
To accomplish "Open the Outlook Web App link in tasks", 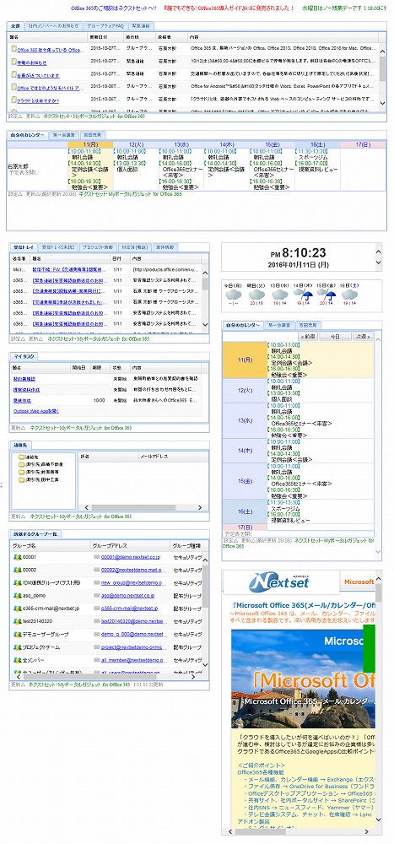I will (x=36, y=411).
